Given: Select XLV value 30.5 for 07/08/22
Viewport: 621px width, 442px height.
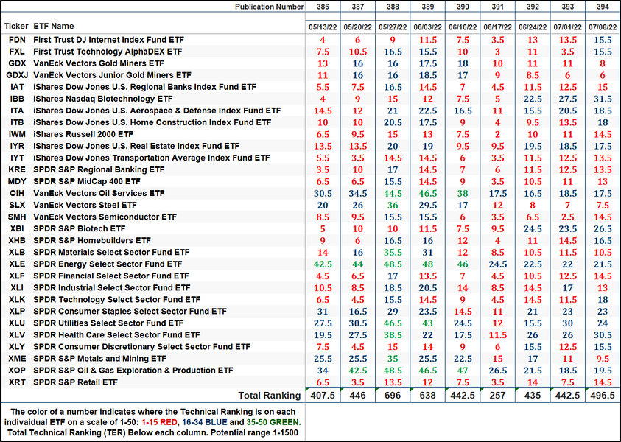Looking at the screenshot, I should click(603, 335).
